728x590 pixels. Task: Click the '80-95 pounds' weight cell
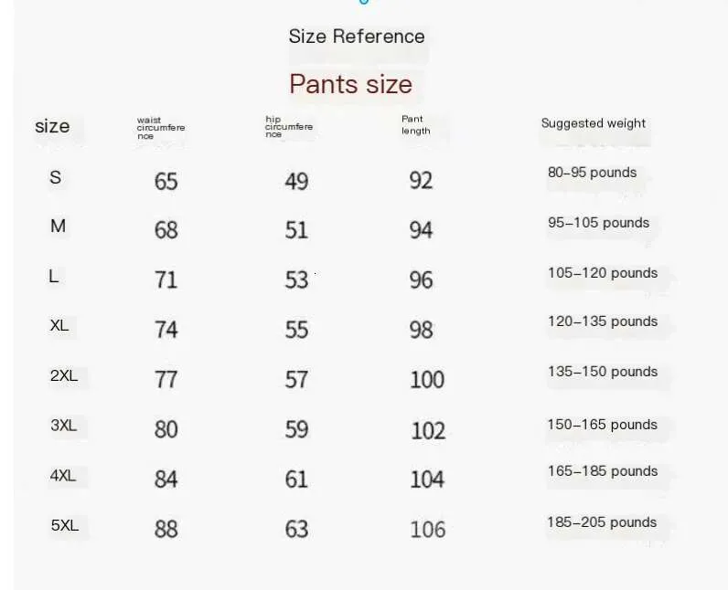click(592, 173)
